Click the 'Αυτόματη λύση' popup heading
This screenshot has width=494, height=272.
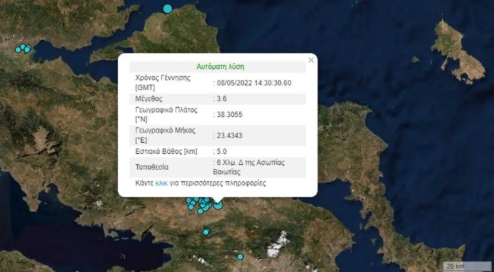[x=220, y=66]
